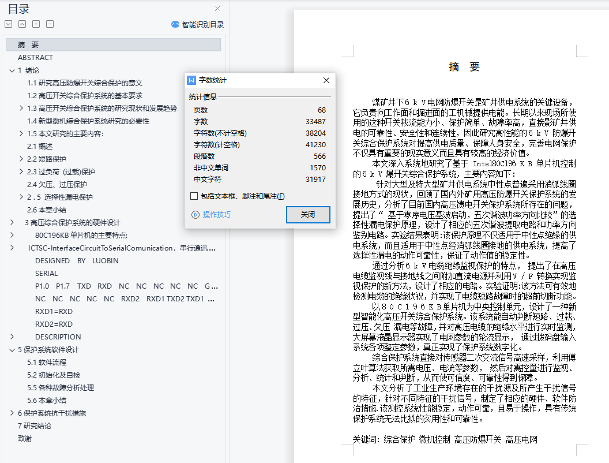Open 智能识别目录 smart outline recognition

pos(203,24)
